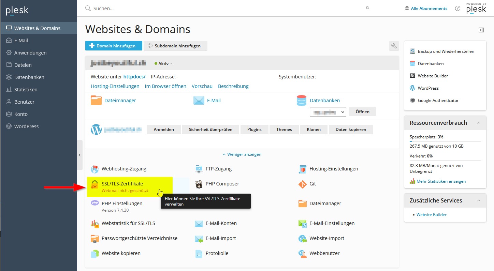Click the Git icon
Viewport: 494px width, 271px height.
(302, 184)
